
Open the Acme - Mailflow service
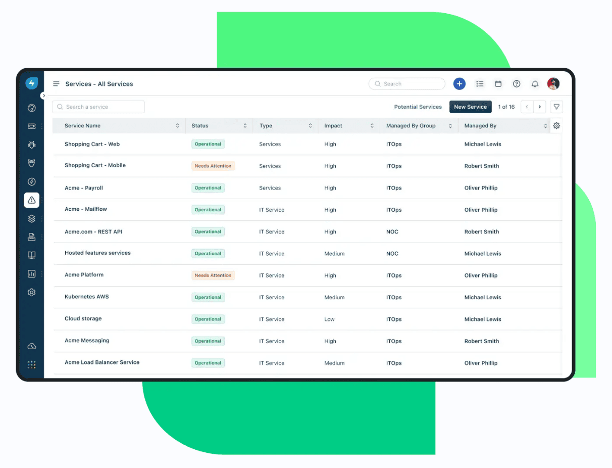pos(86,209)
